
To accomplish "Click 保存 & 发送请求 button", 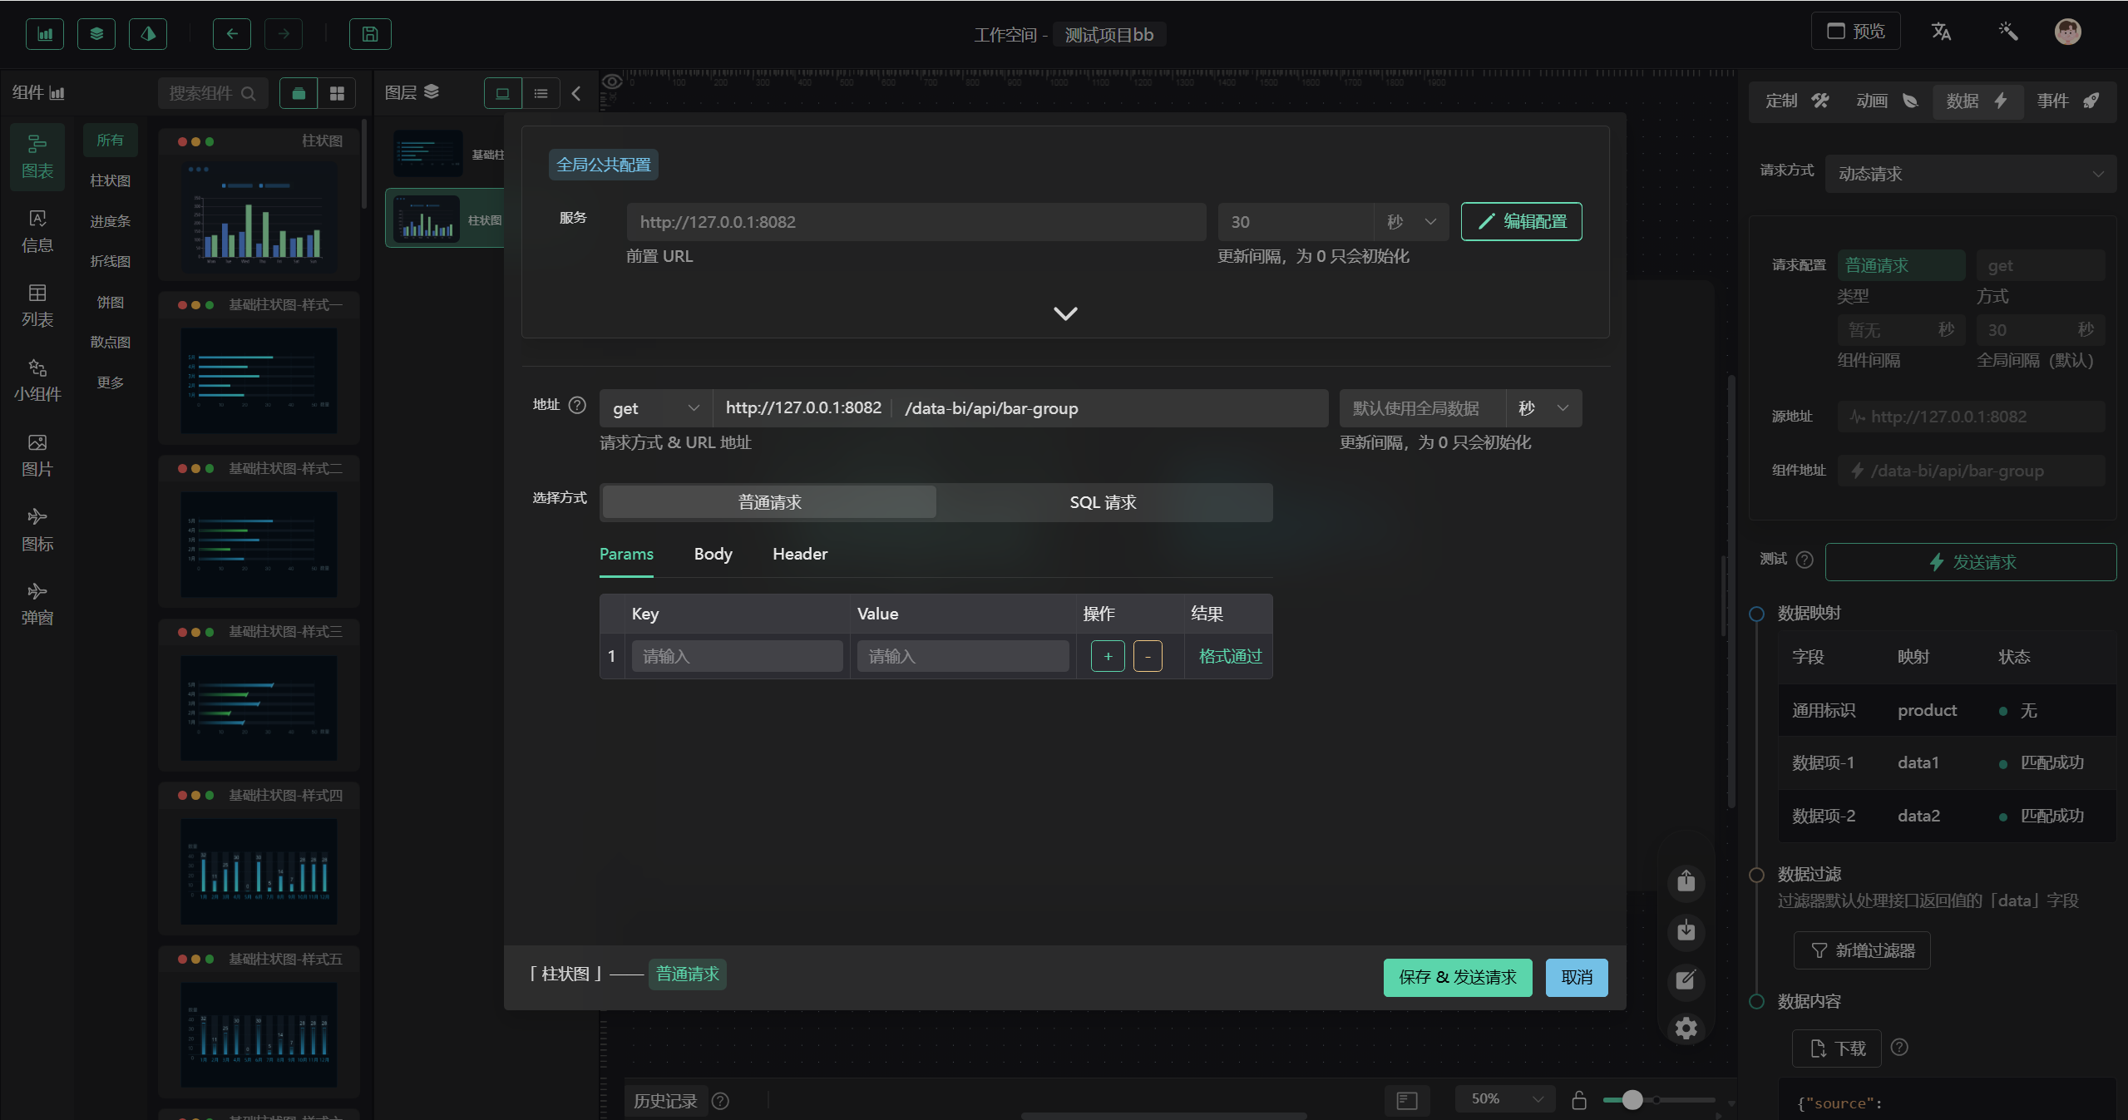I will tap(1457, 977).
